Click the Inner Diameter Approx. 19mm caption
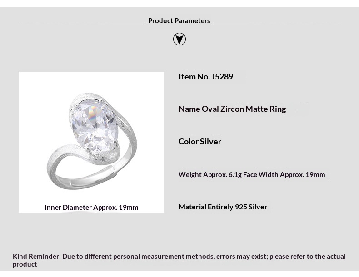 click(x=91, y=207)
